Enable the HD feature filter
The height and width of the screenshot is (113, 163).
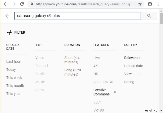click(96, 74)
